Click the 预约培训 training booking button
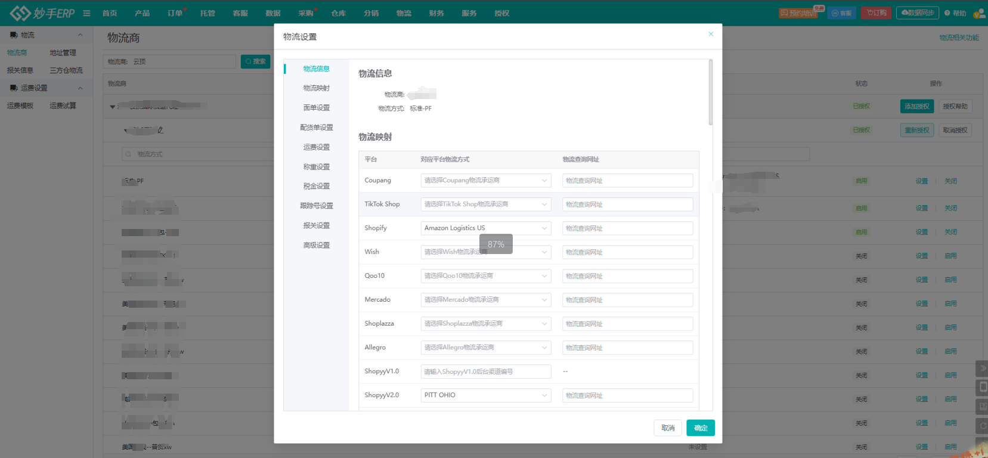The height and width of the screenshot is (458, 988). pyautogui.click(x=799, y=13)
